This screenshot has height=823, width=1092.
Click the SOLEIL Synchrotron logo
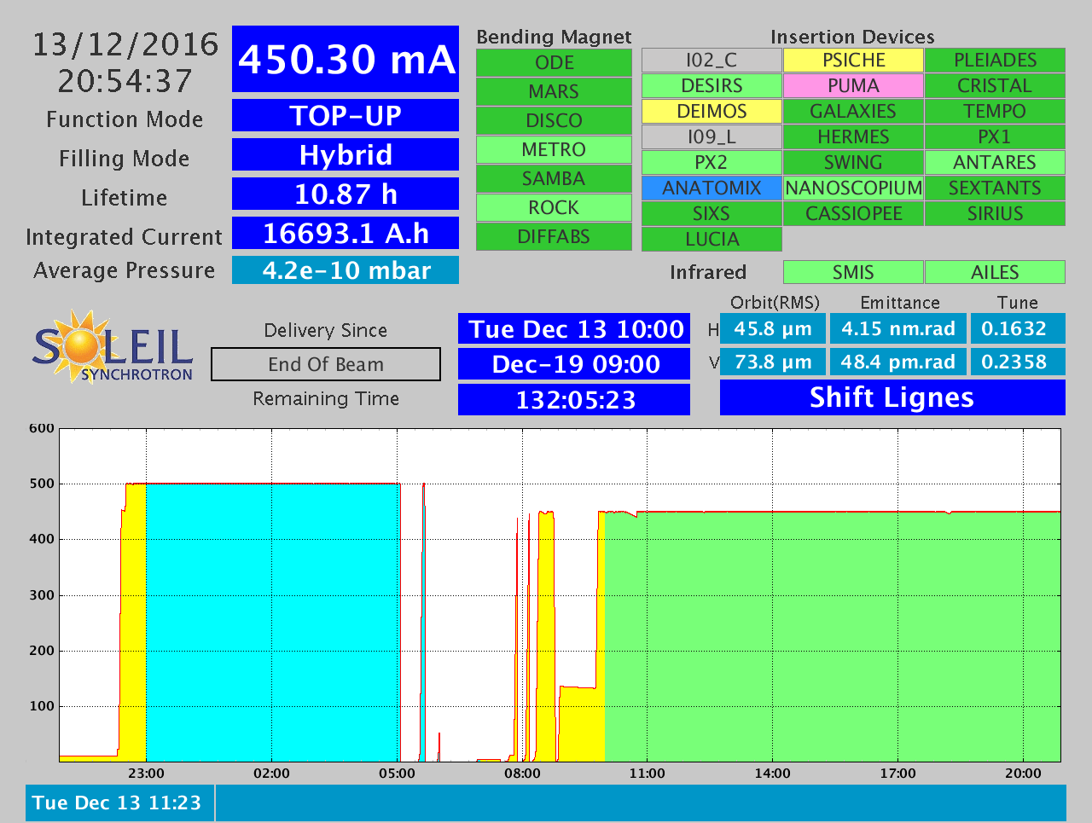(113, 345)
